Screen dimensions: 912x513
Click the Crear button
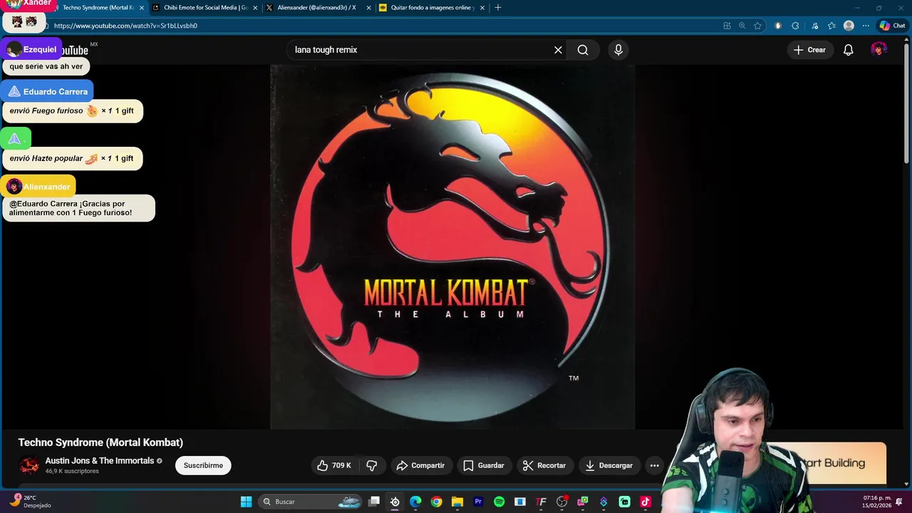click(810, 50)
